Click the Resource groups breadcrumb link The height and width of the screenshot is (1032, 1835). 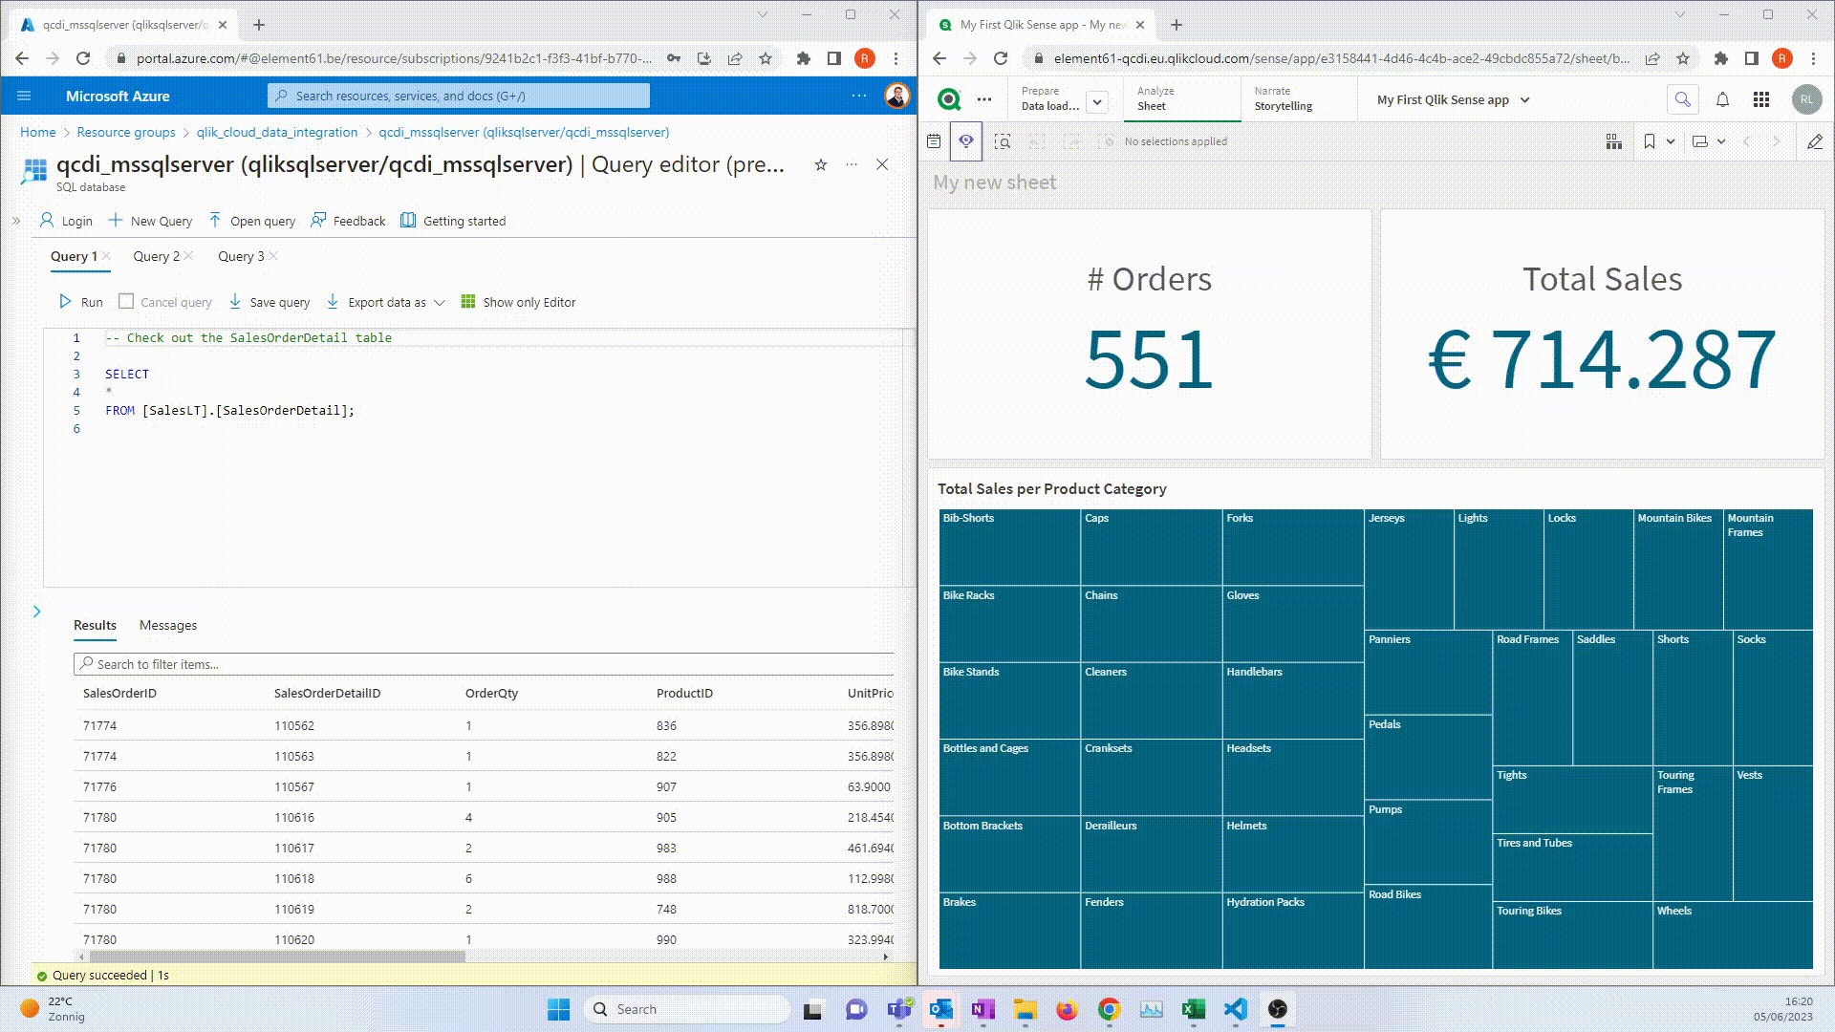(126, 132)
